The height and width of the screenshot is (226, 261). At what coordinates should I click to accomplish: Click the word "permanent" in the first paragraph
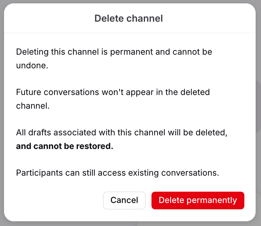click(x=131, y=52)
